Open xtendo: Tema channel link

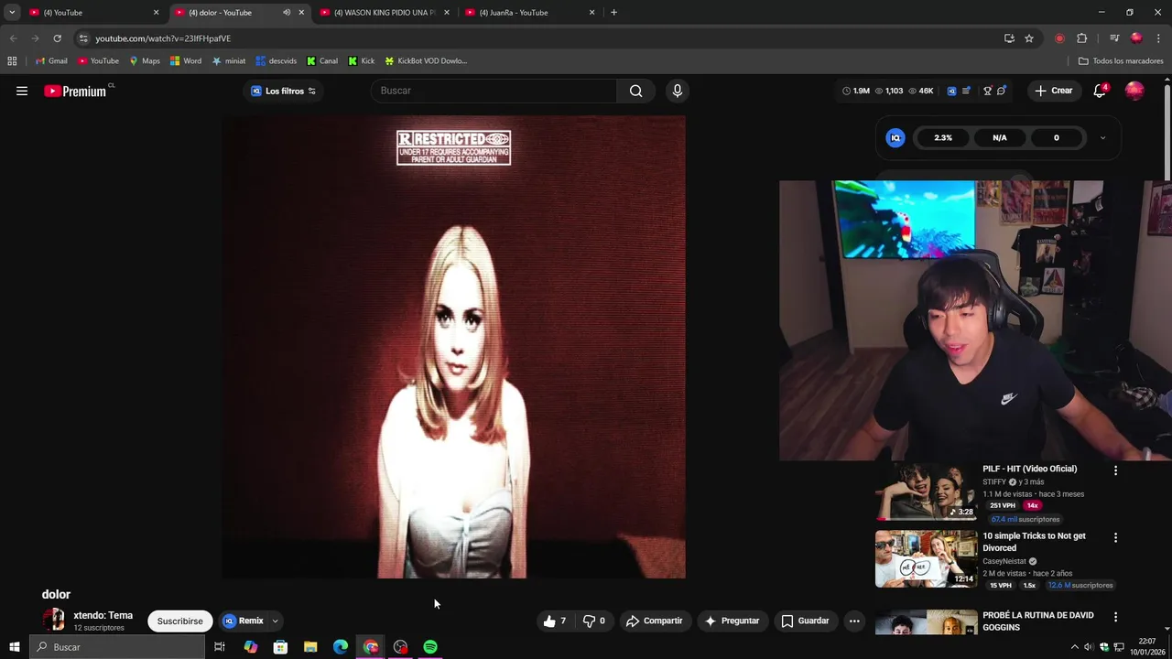(x=103, y=615)
